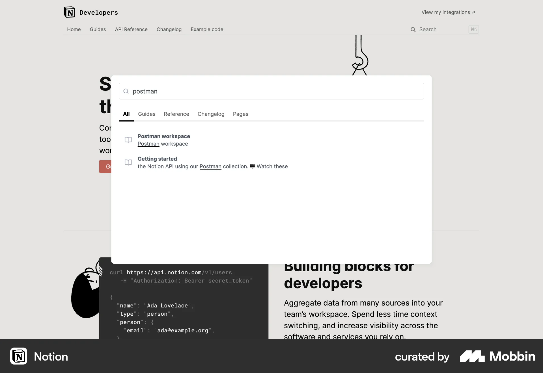Open the Postman workspace search result
The height and width of the screenshot is (373, 543).
tap(163, 136)
